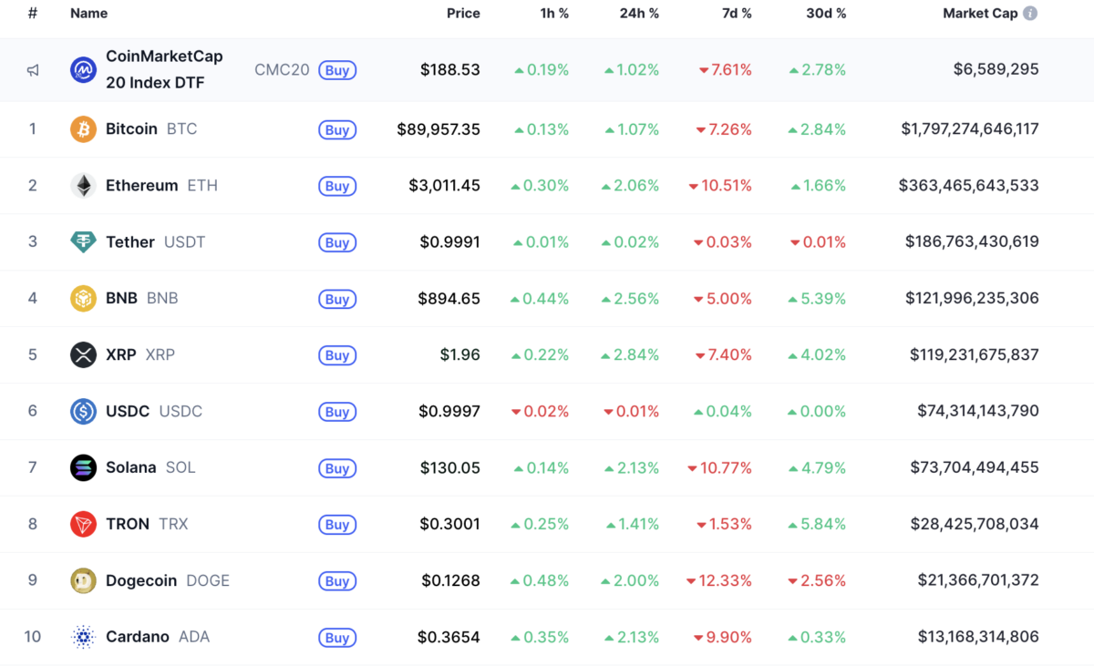Open the Market Cap info icon
Viewport: 1094px width, 666px height.
(1030, 14)
